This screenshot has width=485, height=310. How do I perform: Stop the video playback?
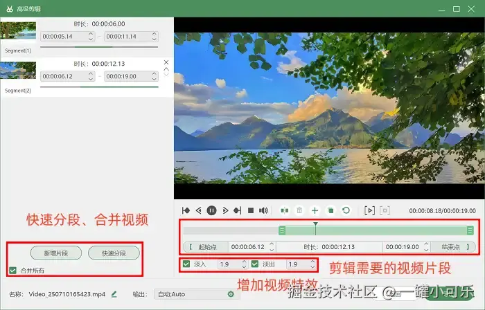(251, 210)
